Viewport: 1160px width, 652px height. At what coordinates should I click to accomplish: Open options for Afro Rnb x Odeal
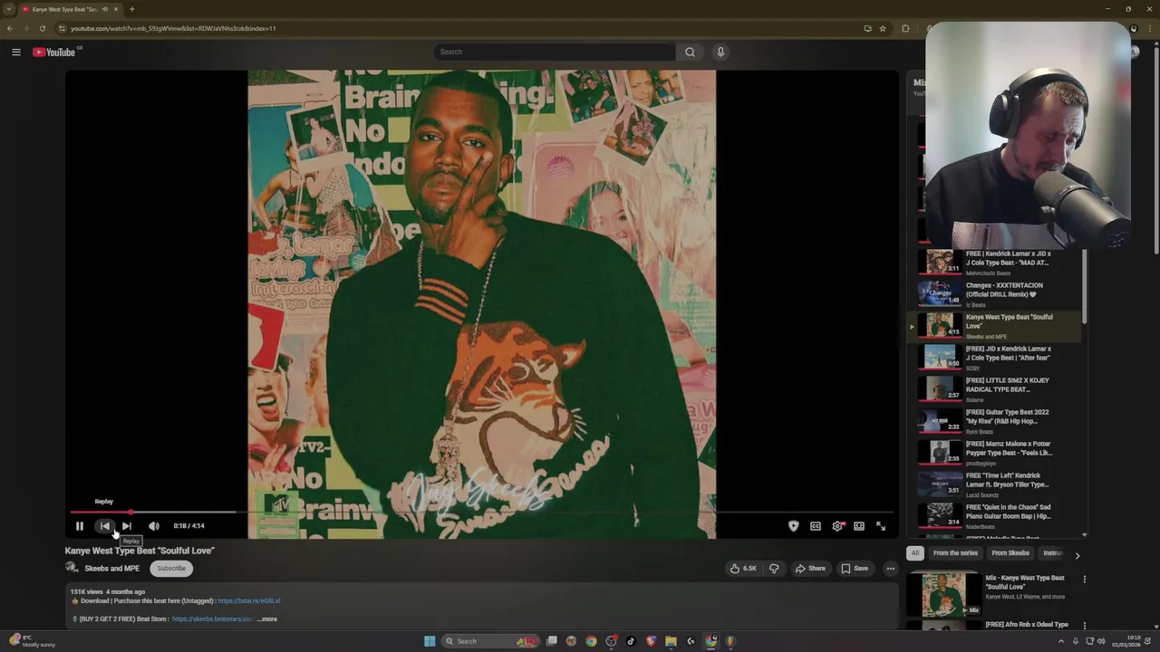click(1084, 626)
